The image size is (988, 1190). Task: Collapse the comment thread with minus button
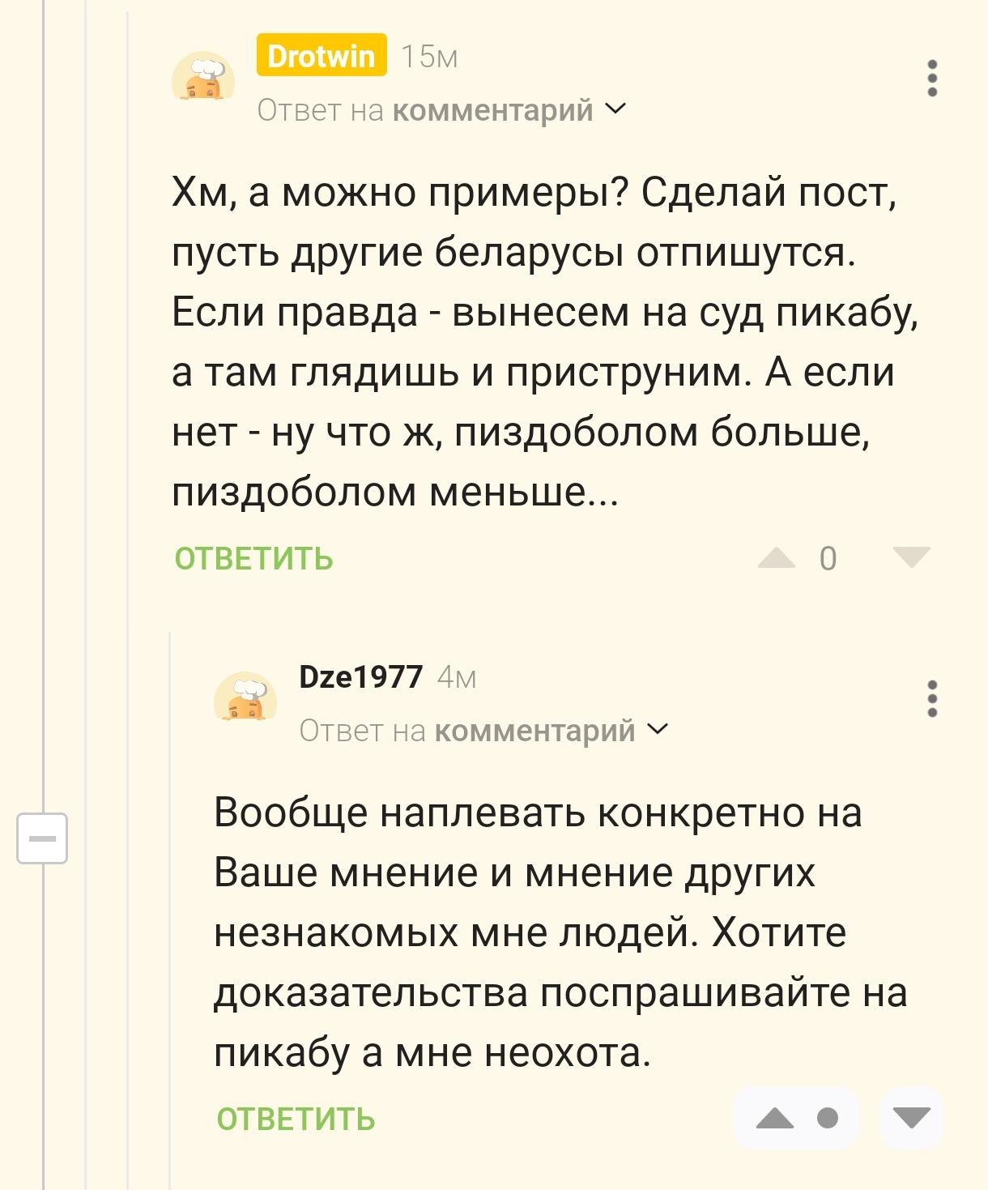[x=42, y=838]
